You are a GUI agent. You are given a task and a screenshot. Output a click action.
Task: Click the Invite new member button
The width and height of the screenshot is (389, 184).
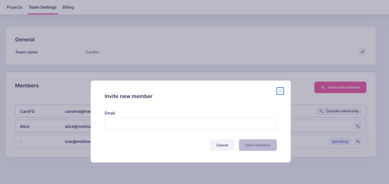tap(340, 87)
